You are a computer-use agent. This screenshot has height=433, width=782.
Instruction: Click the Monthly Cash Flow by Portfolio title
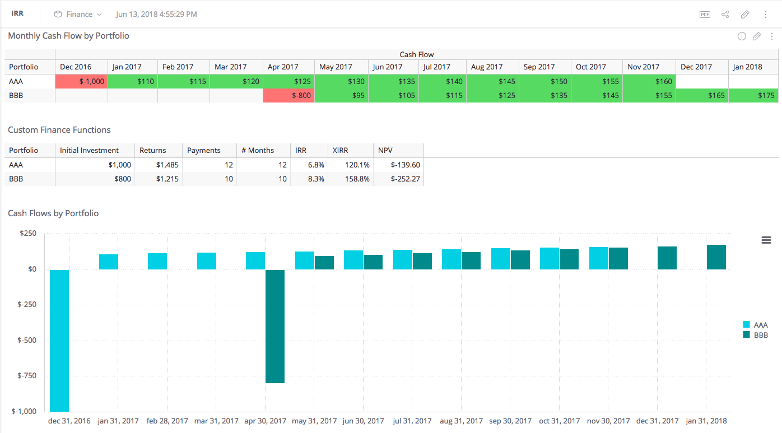coord(68,36)
